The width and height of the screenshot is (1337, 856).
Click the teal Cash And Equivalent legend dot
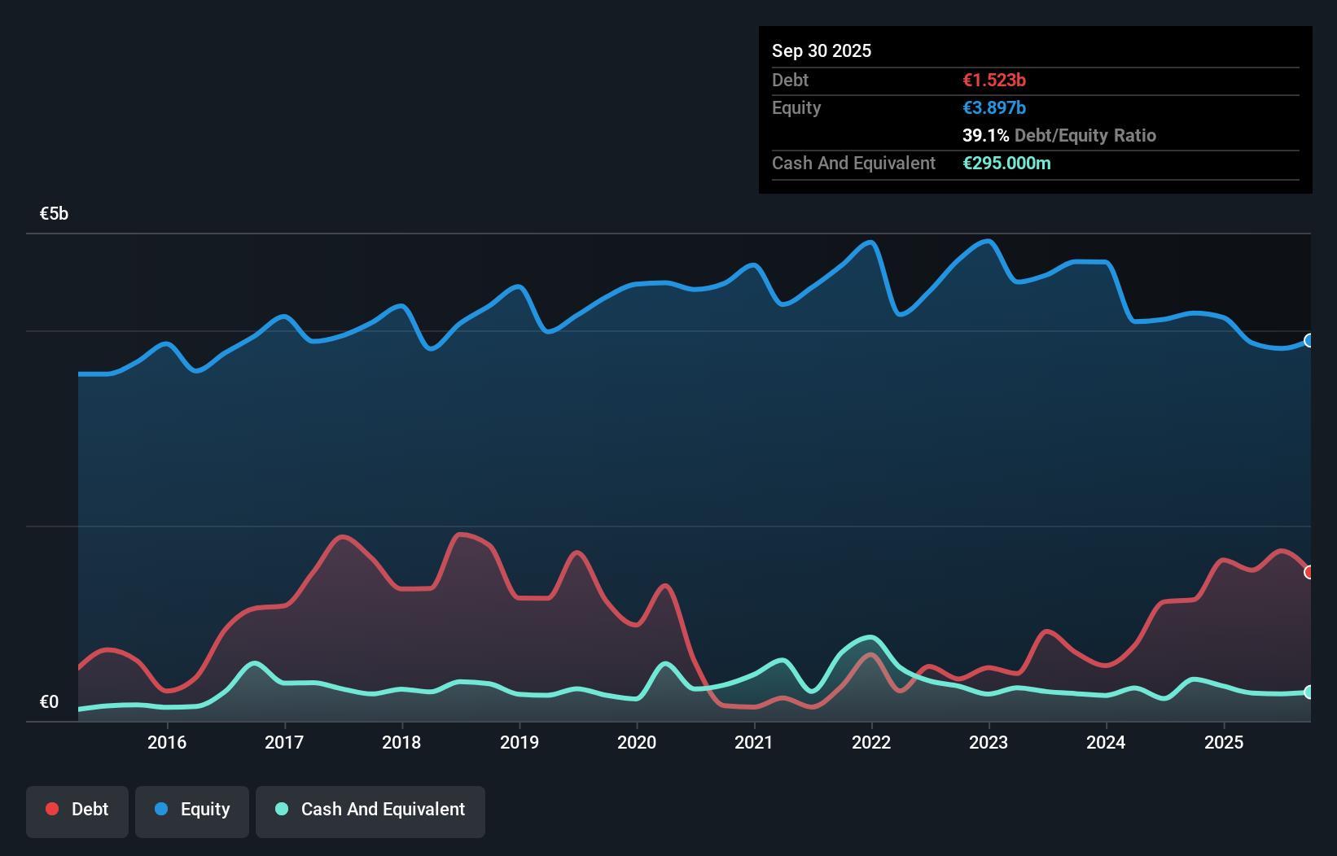point(282,809)
